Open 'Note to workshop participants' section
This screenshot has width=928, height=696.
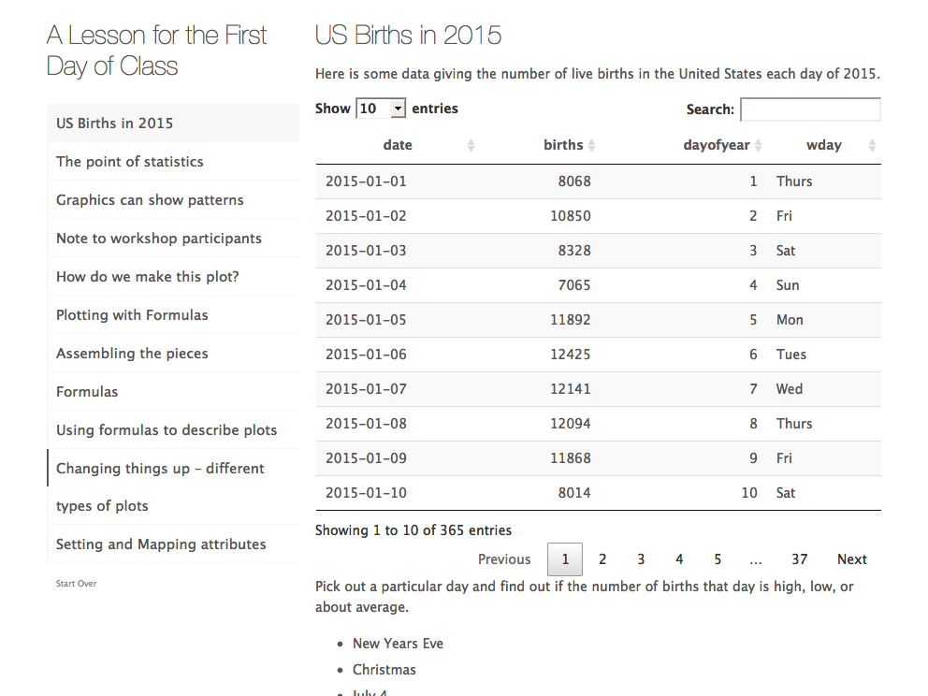click(x=159, y=239)
